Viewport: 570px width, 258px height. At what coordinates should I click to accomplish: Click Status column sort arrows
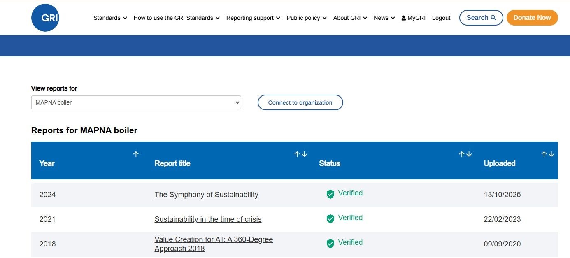coord(465,154)
